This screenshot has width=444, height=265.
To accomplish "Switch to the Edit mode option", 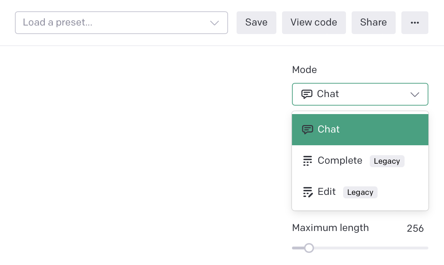I will point(326,192).
